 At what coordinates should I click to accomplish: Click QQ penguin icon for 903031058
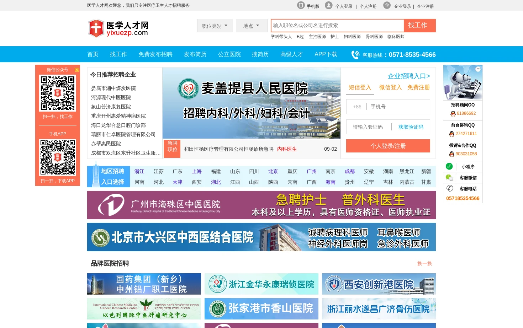click(x=451, y=154)
